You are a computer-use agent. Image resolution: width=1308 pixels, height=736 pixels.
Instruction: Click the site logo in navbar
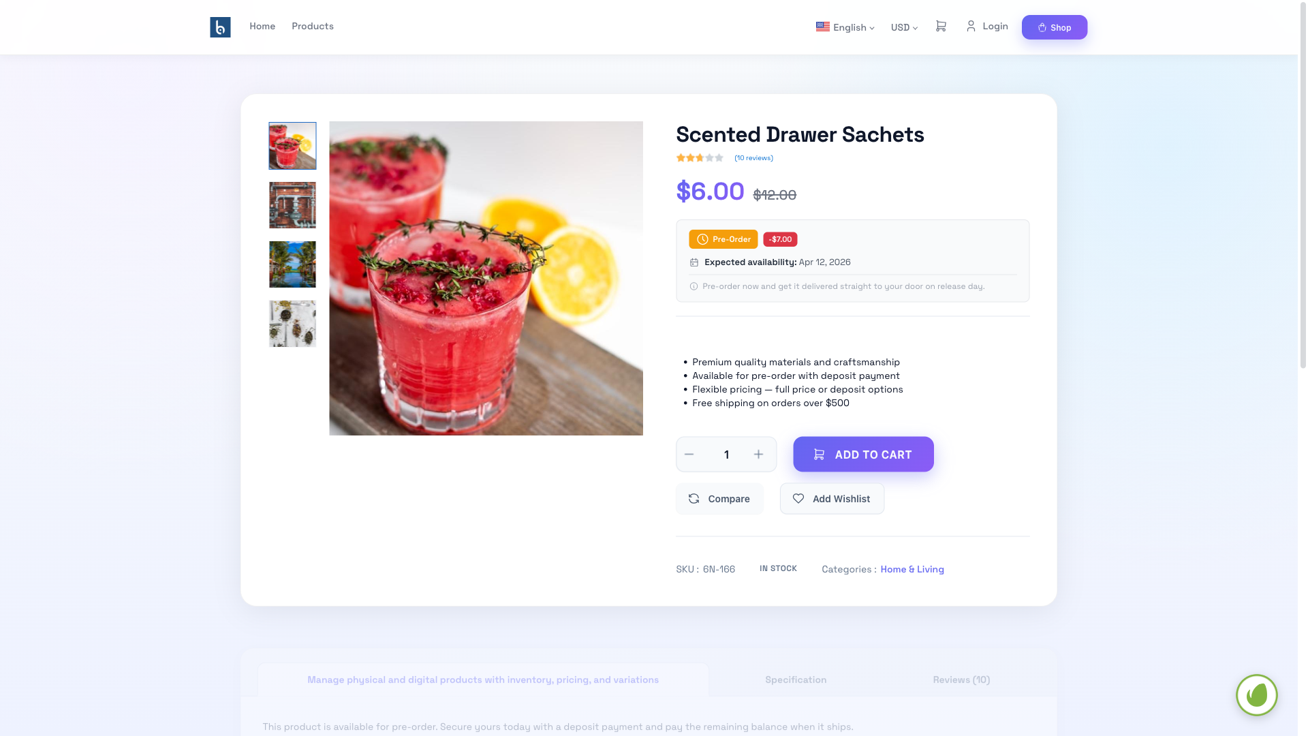(x=220, y=27)
